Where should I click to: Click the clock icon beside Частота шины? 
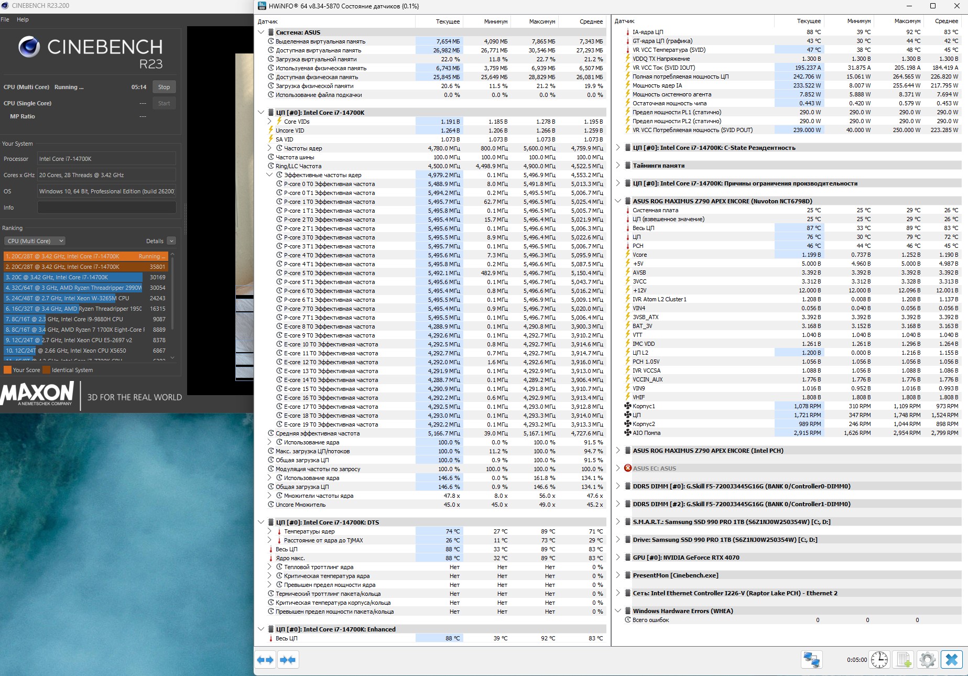(x=271, y=157)
